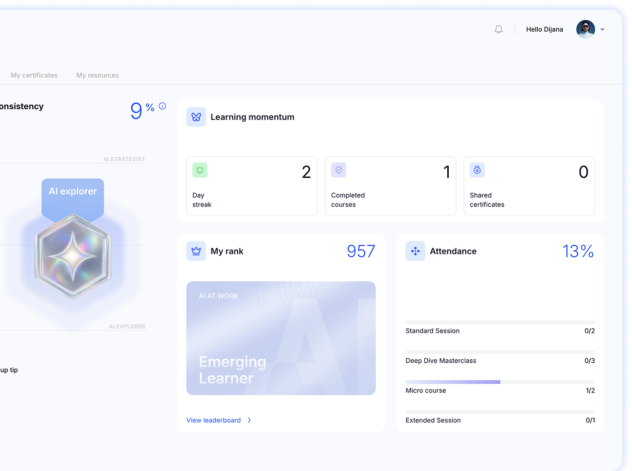Open the user profile avatar

pos(585,30)
